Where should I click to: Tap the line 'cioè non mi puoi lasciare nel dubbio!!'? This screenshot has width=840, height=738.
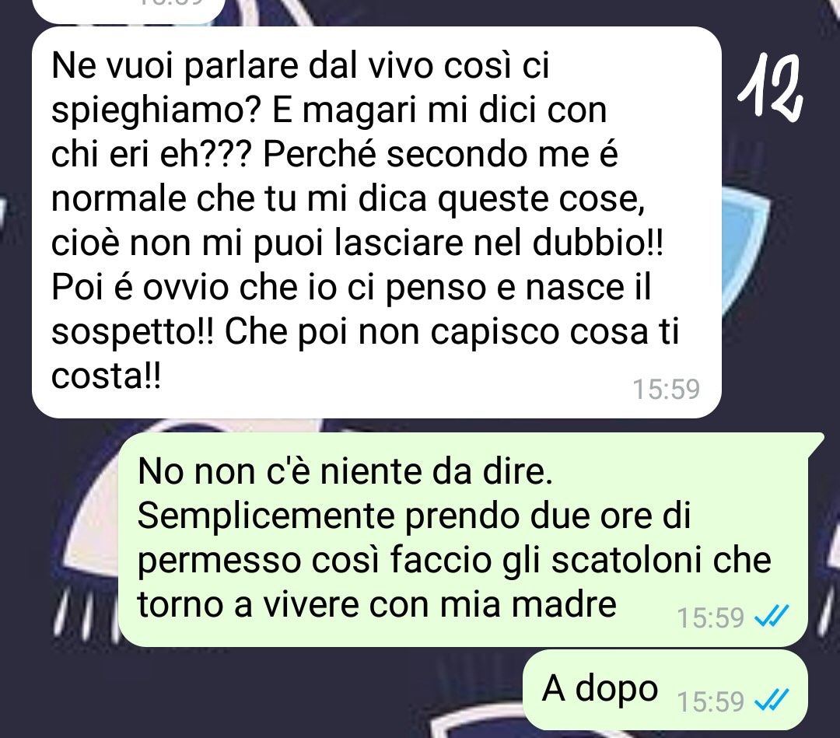point(357,243)
